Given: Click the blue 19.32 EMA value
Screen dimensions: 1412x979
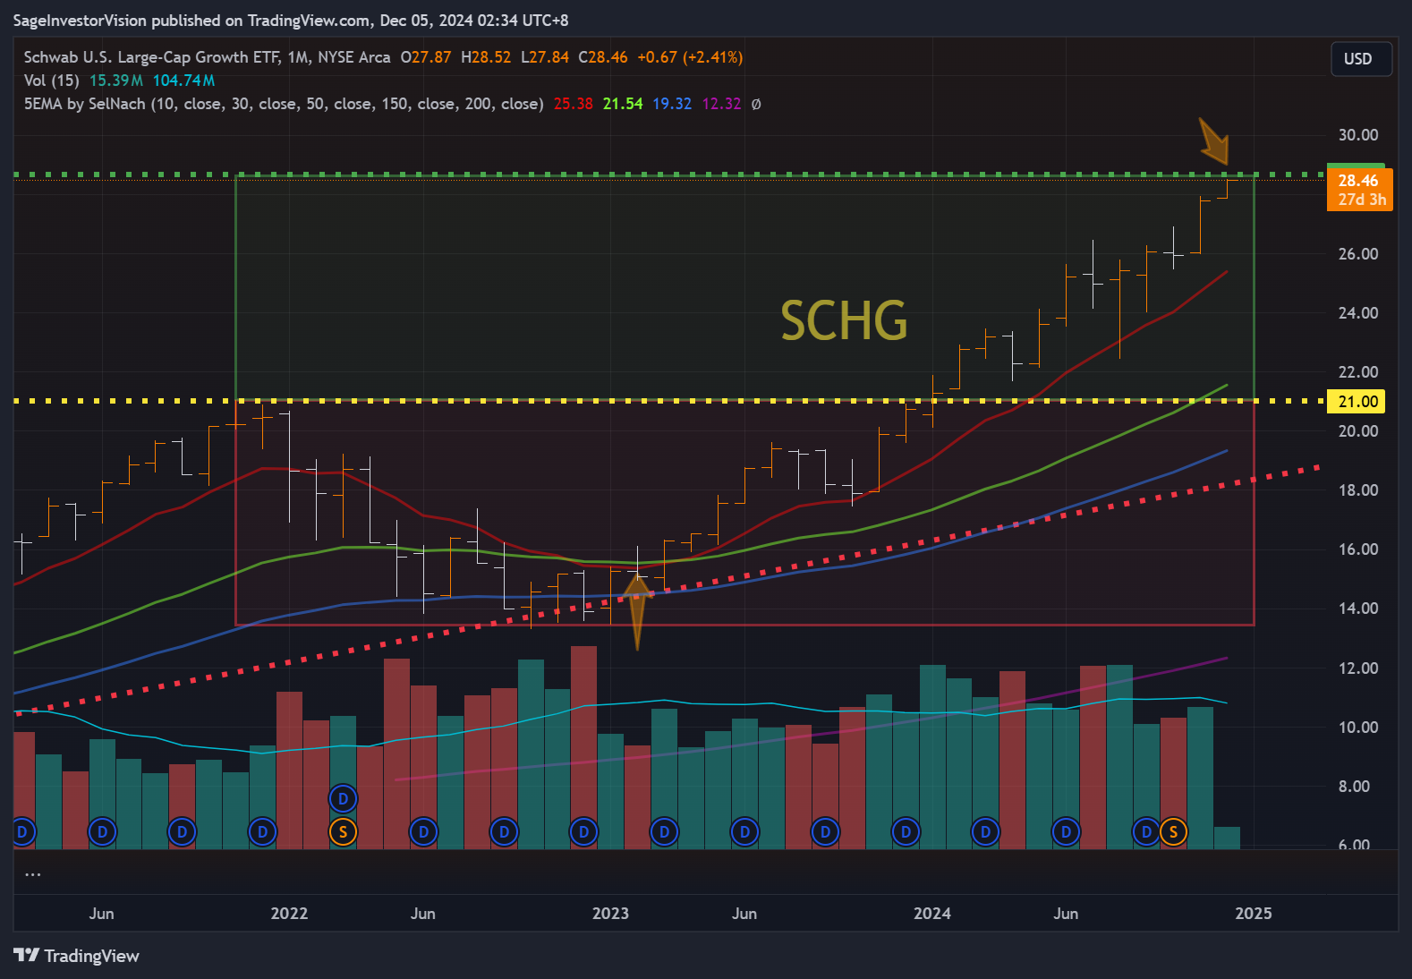Looking at the screenshot, I should pyautogui.click(x=672, y=104).
